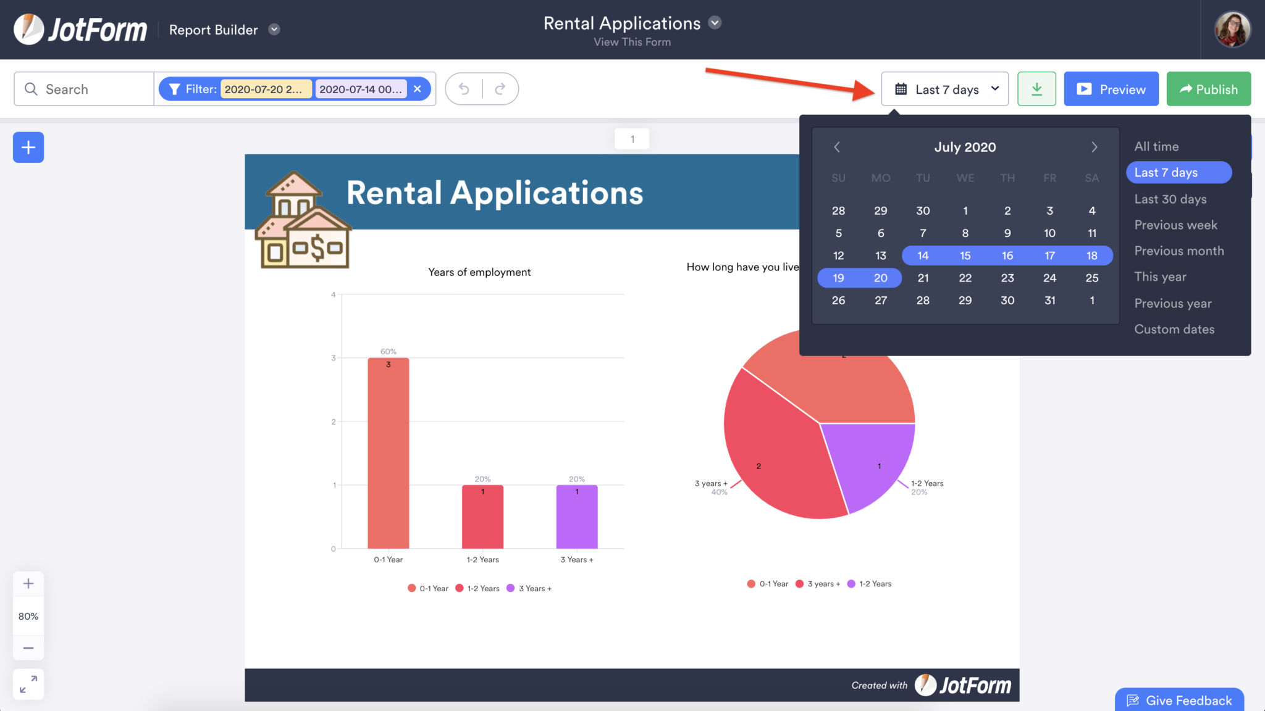Click the Preview button

point(1111,88)
